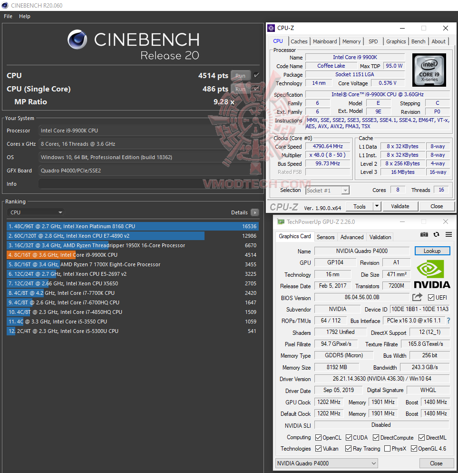Click the BIOS Version 86.04.56.00.0B field
Image resolution: width=458 pixels, height=473 pixels.
click(361, 297)
